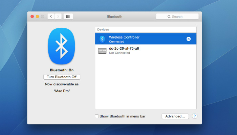Screen dimensions: 237x135
Task: Click the large Bluetooth logo
Action: 61,46
